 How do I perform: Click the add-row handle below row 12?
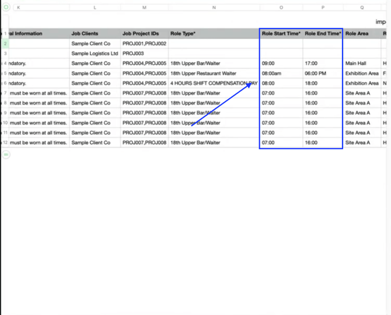tap(6, 155)
